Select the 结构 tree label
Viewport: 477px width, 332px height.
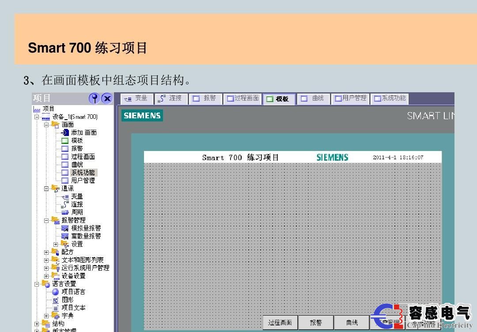(58, 324)
